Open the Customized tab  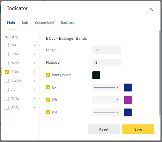pos(44,23)
